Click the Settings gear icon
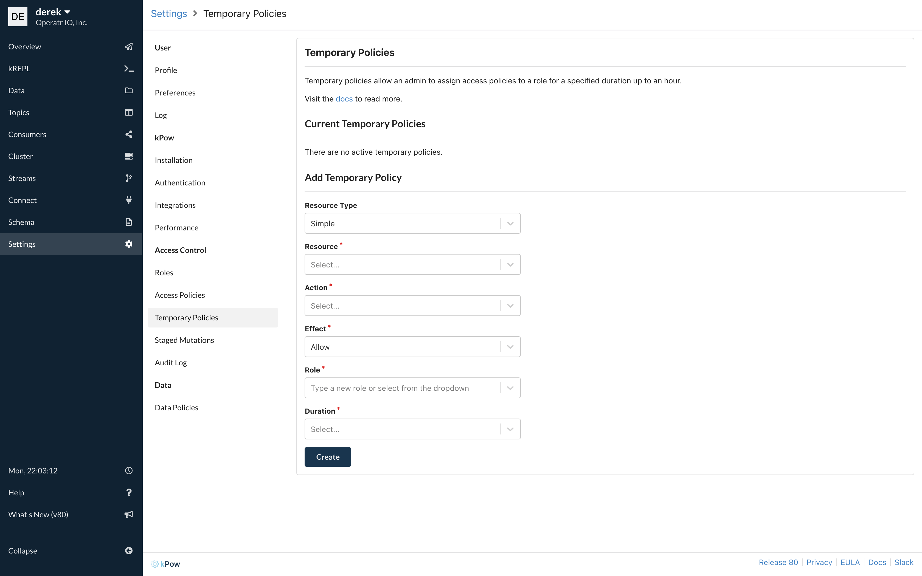922x576 pixels. (x=129, y=244)
